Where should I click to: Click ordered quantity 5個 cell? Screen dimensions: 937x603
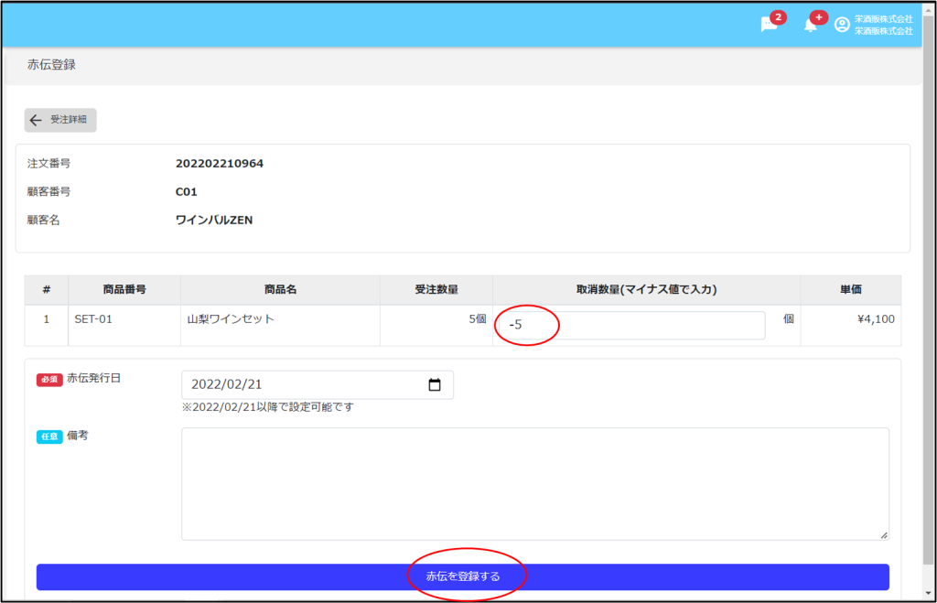pyautogui.click(x=436, y=326)
